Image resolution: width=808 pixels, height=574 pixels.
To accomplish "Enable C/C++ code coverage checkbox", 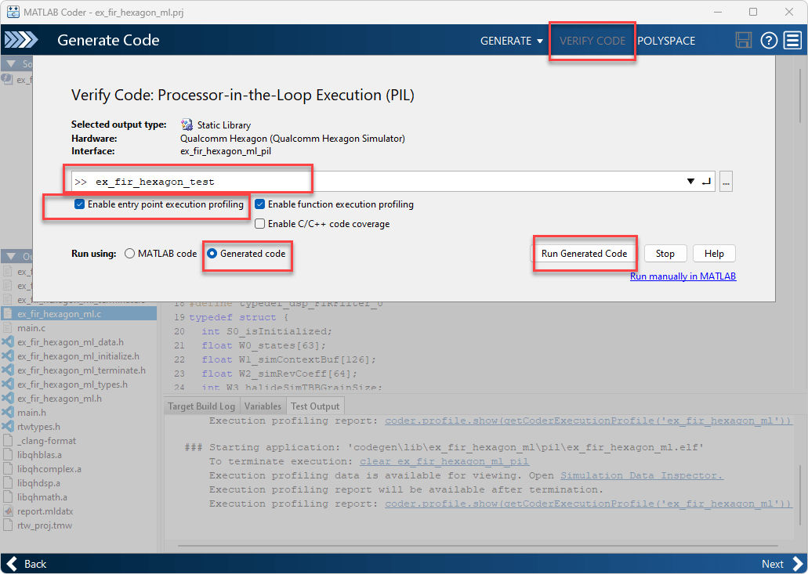I will 259,224.
